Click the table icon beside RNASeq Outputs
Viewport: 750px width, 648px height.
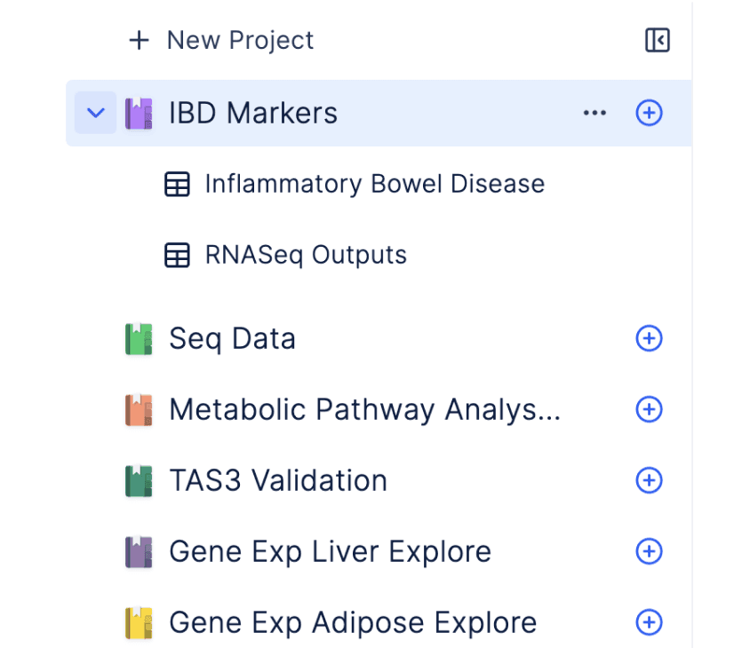click(x=178, y=255)
